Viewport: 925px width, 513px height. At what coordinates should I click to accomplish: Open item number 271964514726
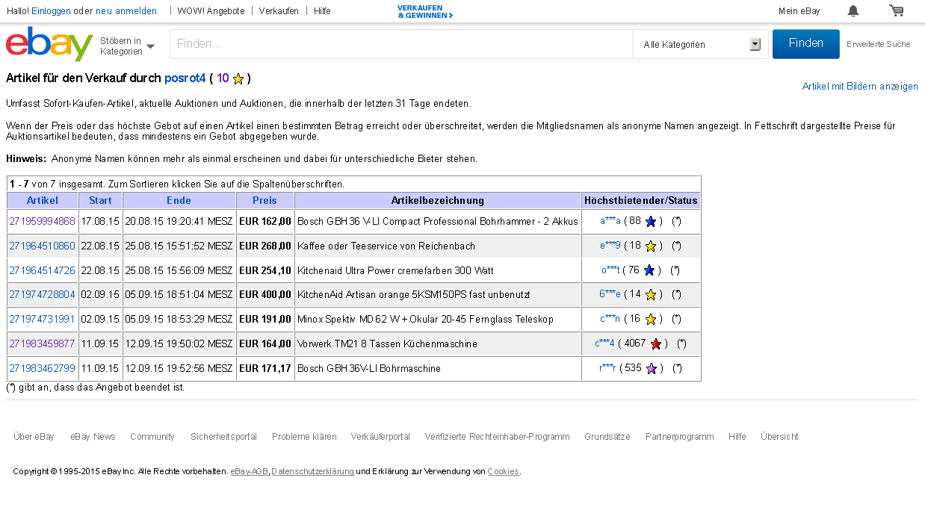click(x=42, y=270)
